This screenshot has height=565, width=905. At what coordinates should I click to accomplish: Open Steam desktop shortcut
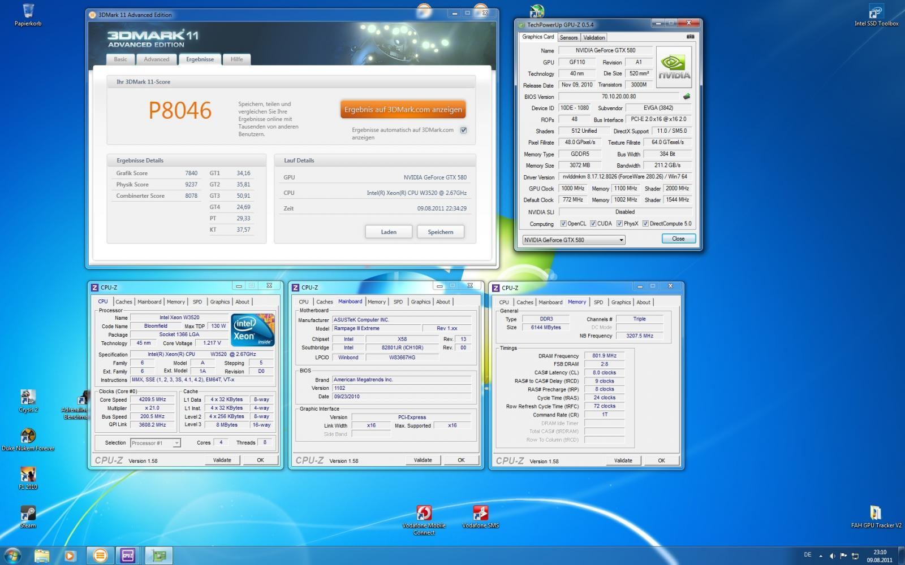click(x=28, y=516)
